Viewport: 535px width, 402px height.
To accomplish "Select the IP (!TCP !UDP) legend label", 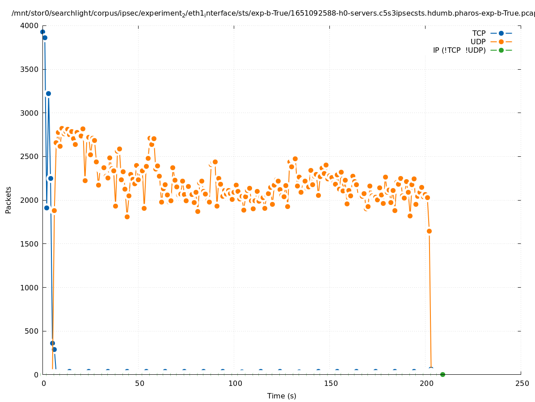I will coord(459,50).
